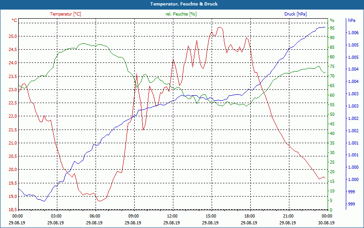The width and height of the screenshot is (364, 228).
Task: Click the '15' humidity axis value
Action: (x=332, y=181)
